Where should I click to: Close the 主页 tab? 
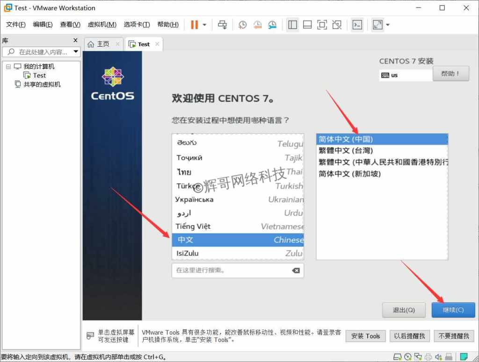(x=117, y=44)
